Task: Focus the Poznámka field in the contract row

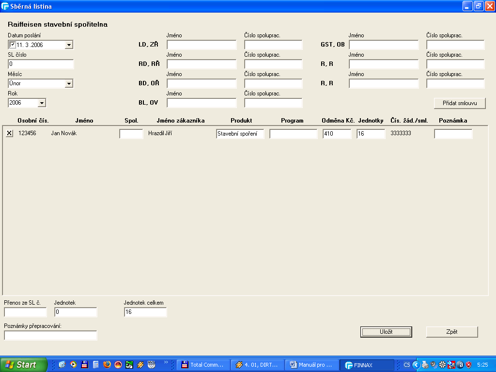Action: [x=453, y=134]
